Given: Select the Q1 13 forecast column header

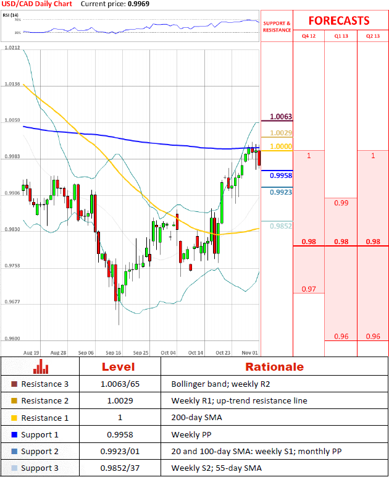Looking at the screenshot, I should (341, 36).
